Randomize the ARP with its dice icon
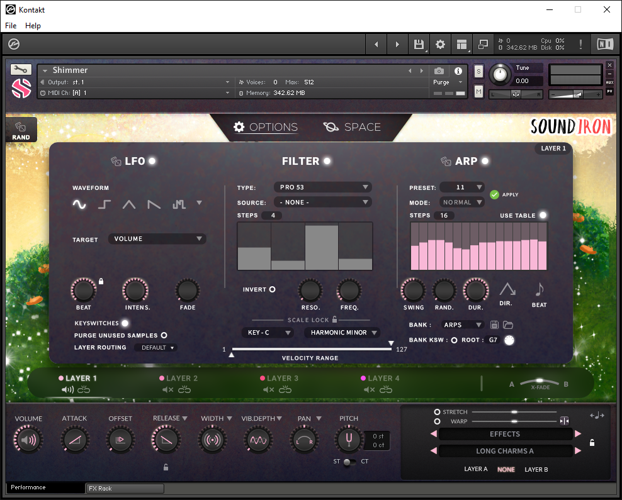622x500 pixels. (x=446, y=161)
